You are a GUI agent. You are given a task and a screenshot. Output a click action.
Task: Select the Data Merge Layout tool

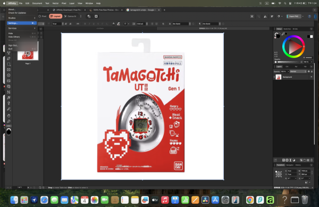pos(9,87)
